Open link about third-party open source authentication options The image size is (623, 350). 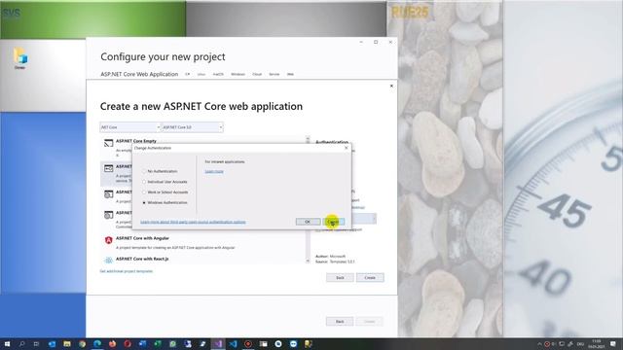(x=193, y=222)
